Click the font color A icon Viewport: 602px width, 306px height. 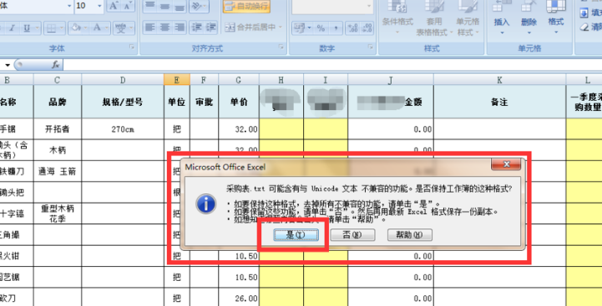97,28
